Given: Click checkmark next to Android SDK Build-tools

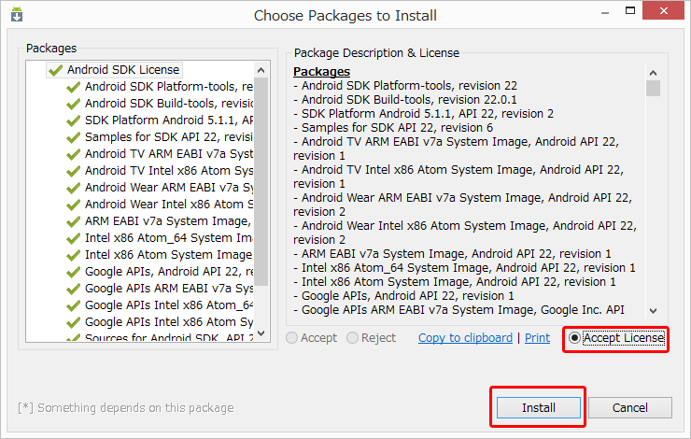Looking at the screenshot, I should pos(73,104).
